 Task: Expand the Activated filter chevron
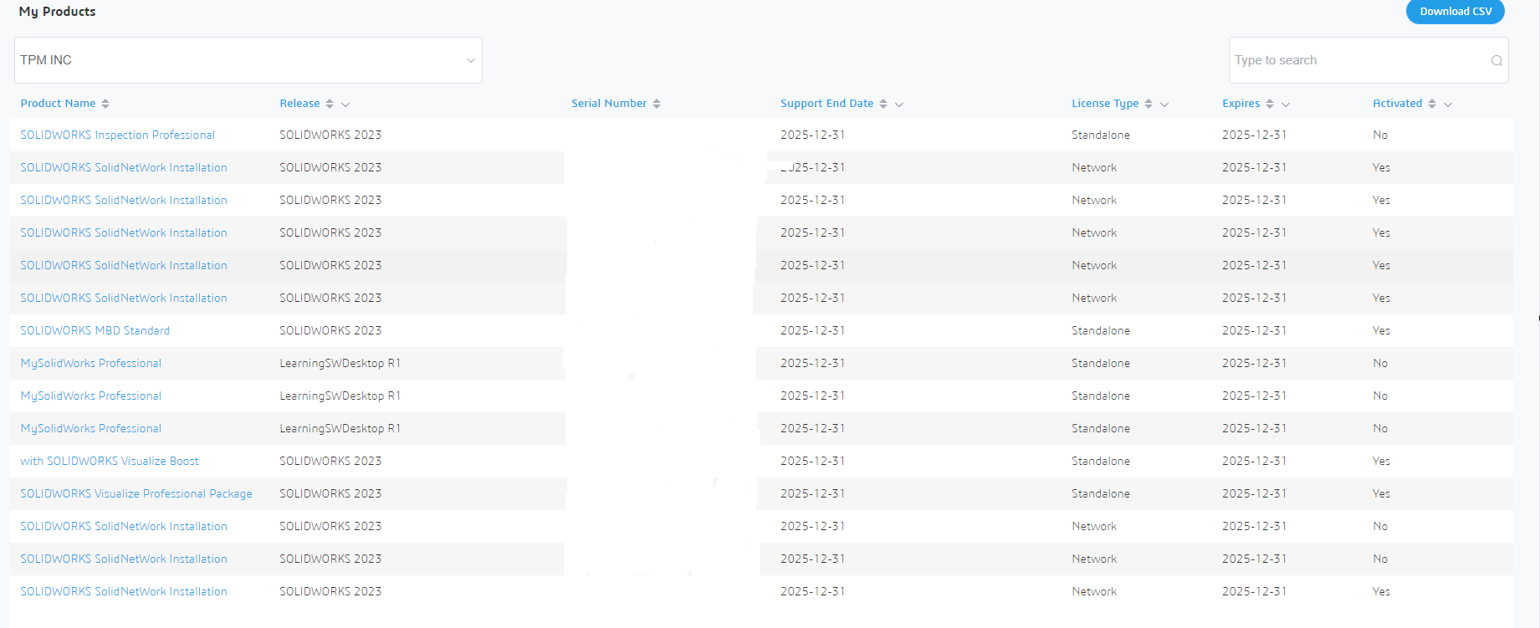coord(1448,105)
